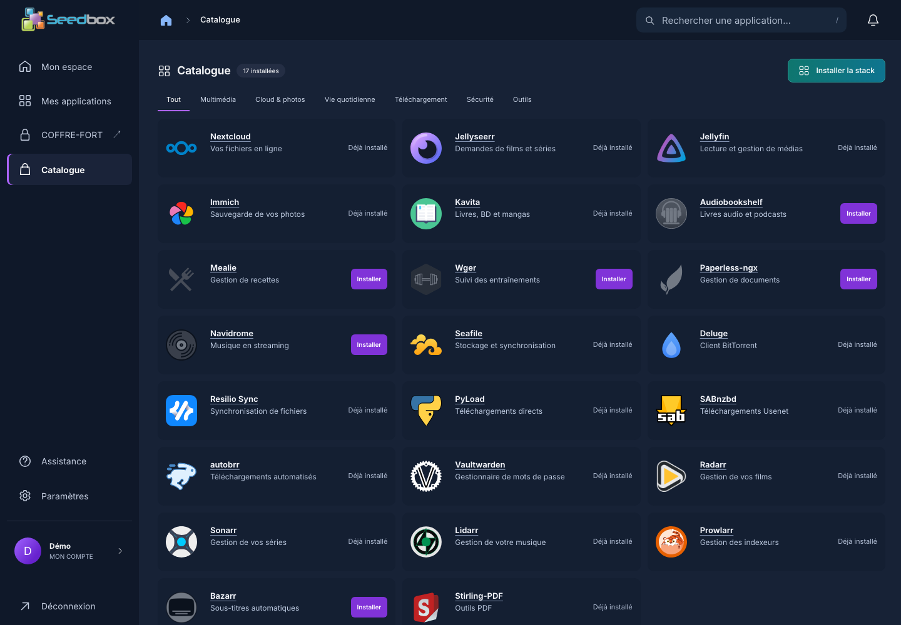Click the Immich colorful flower icon

(181, 214)
